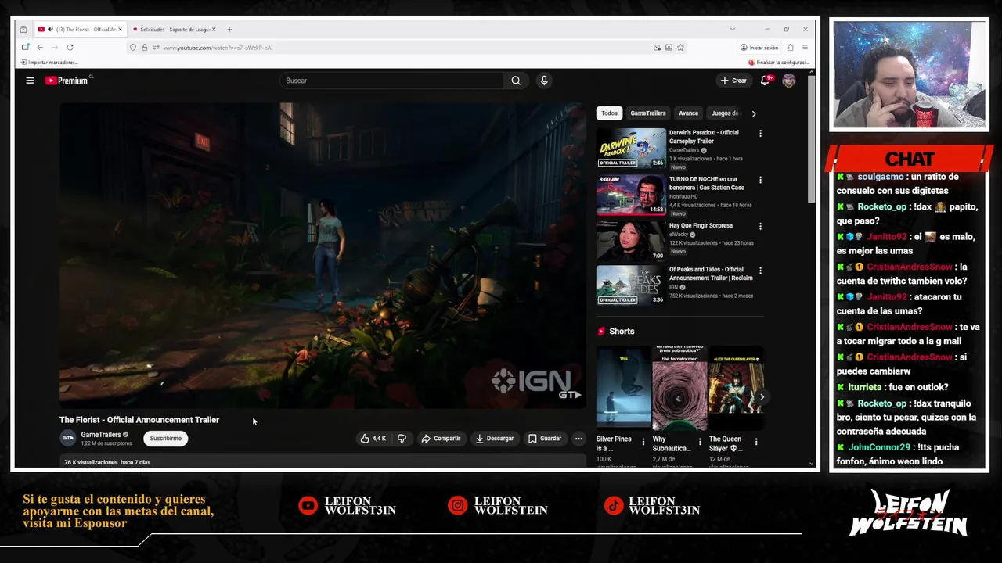Open the Why Subnautica short thumbnail
Viewport: 1002px width, 563px height.
680,387
